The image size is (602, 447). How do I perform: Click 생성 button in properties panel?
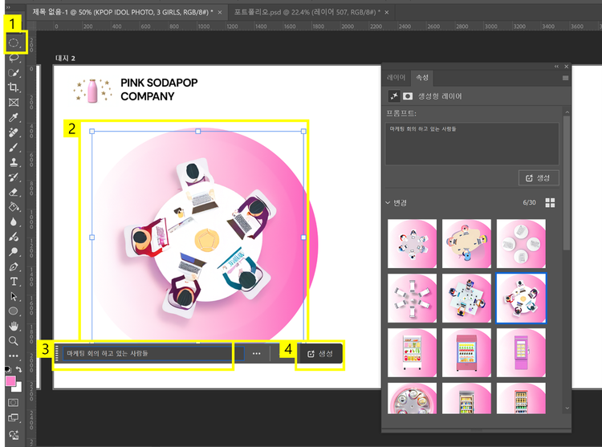[539, 178]
